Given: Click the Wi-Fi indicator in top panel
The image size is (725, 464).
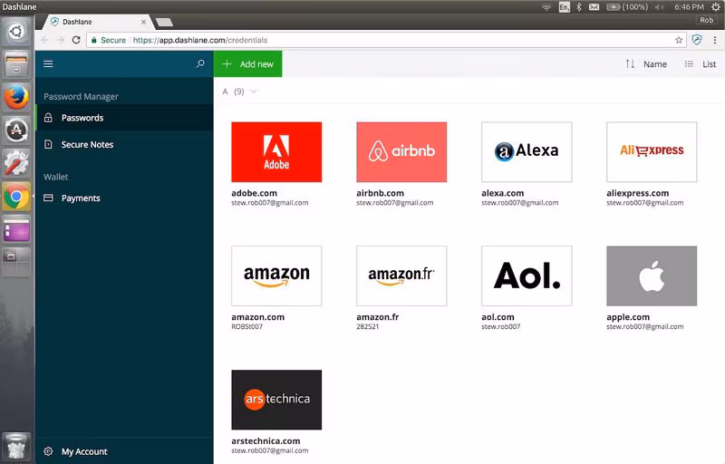Looking at the screenshot, I should point(546,7).
